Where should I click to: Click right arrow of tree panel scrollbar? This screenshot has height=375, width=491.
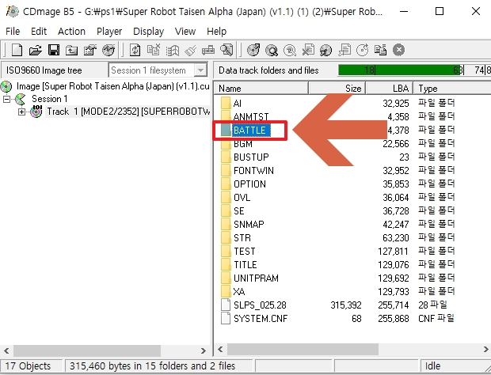[204, 350]
